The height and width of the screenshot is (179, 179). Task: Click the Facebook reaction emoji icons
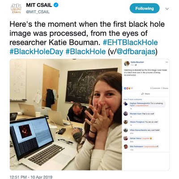coord(127,88)
